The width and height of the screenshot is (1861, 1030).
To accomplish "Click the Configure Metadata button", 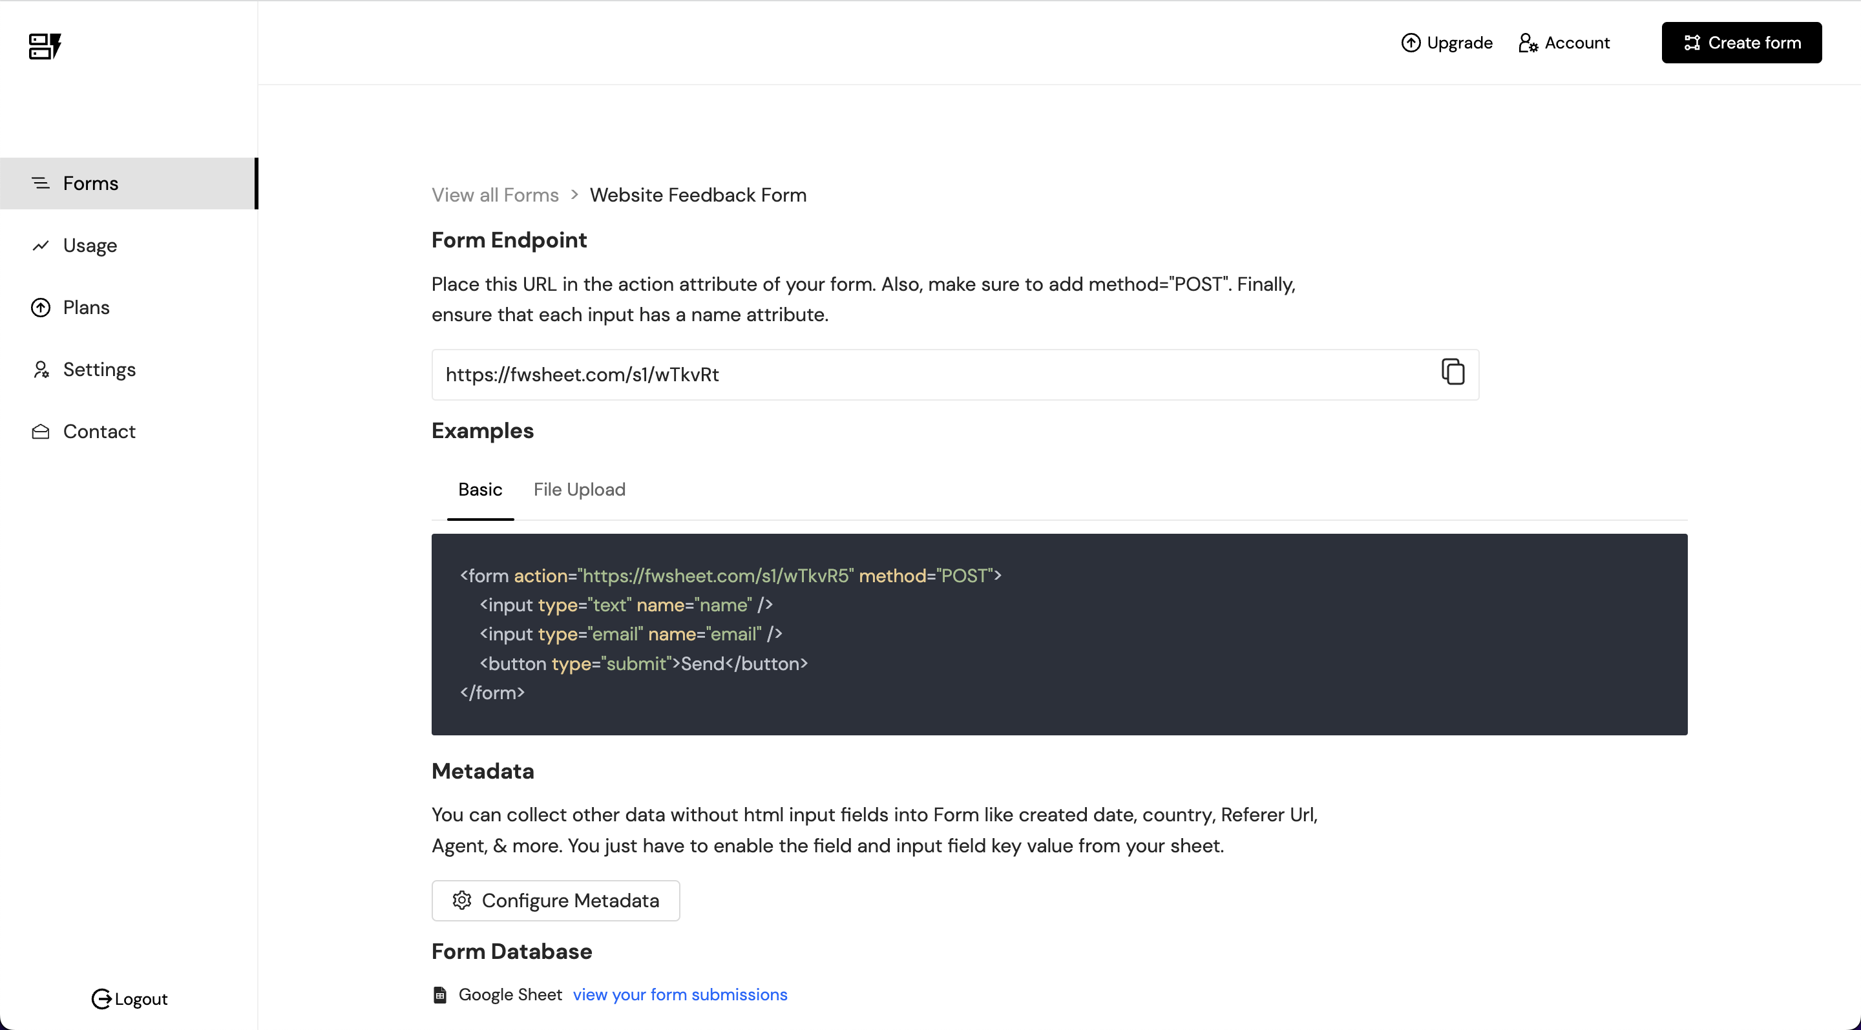I will pos(555,900).
